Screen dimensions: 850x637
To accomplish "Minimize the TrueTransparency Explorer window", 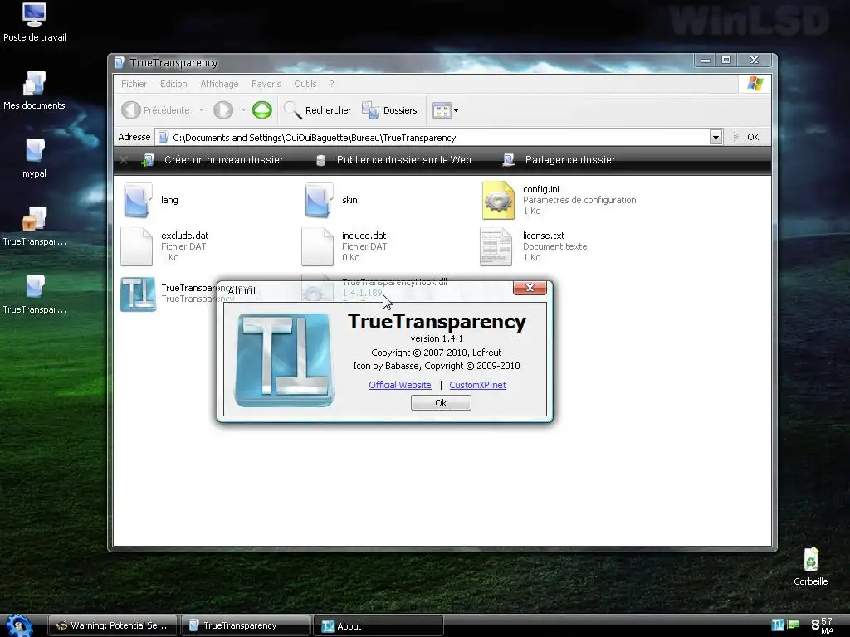I will (x=706, y=60).
